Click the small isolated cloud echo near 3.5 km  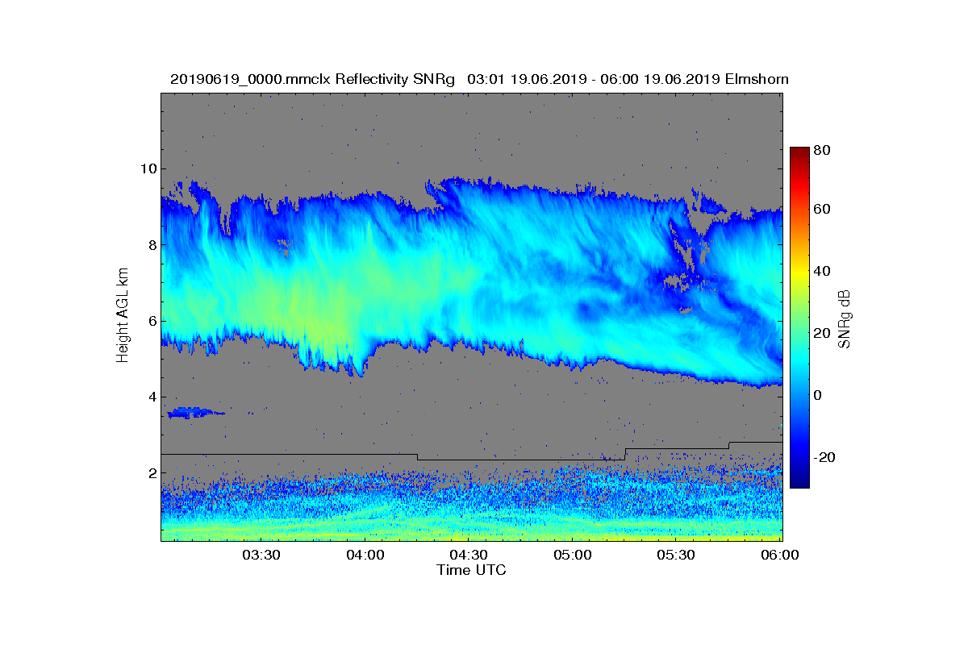tap(194, 413)
